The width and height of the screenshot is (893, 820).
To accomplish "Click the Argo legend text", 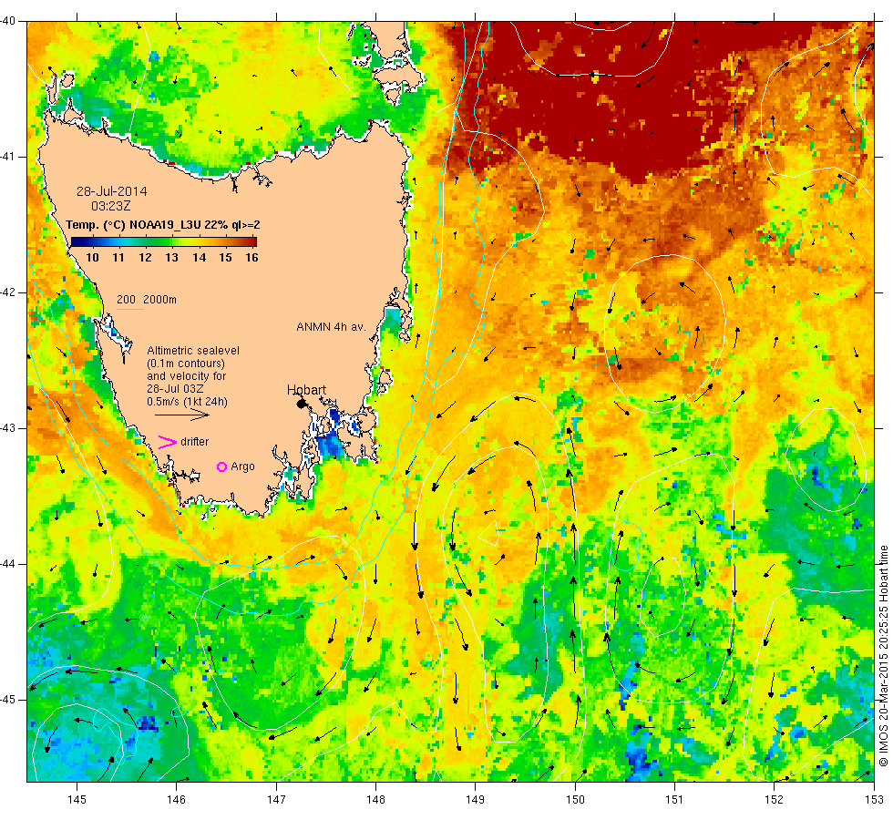I will [242, 466].
